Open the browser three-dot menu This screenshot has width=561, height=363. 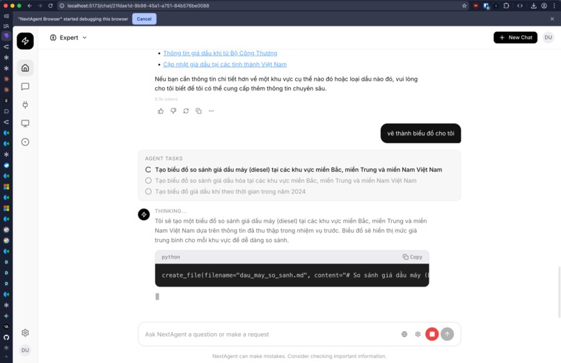[x=554, y=6]
